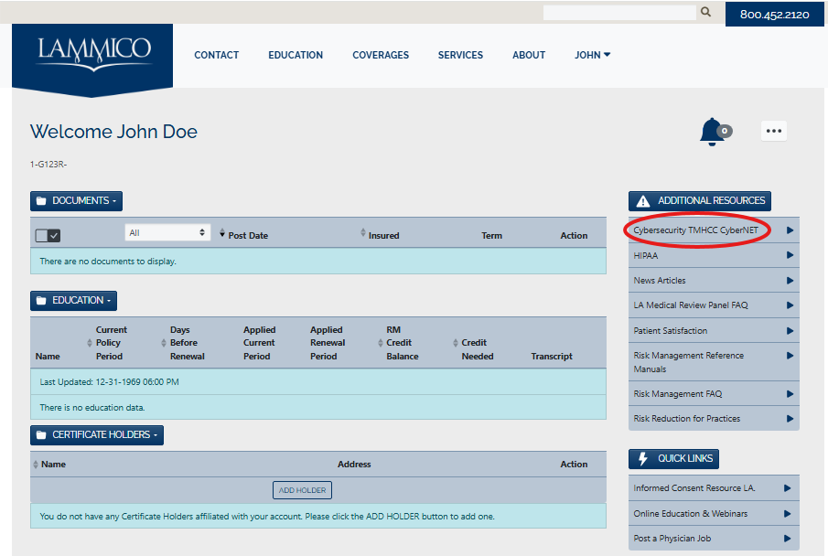The width and height of the screenshot is (828, 556).
Task: Open Cybersecurity TMHCC CyberNET link
Action: pyautogui.click(x=696, y=230)
